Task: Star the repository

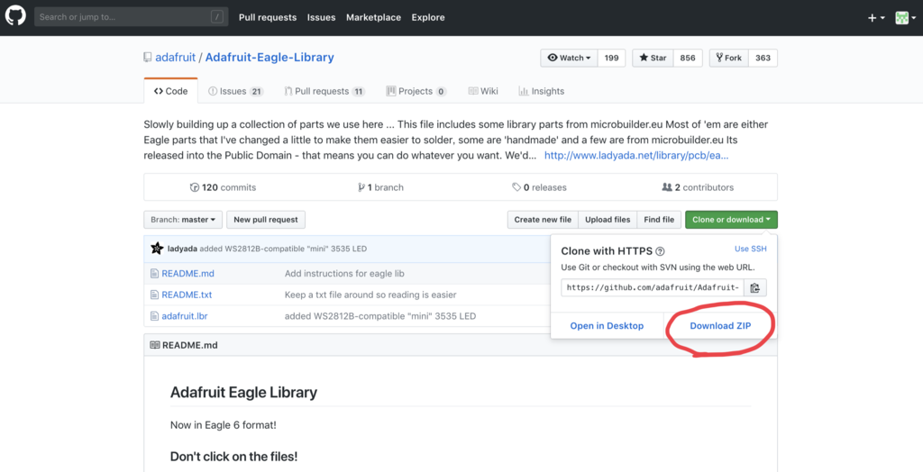Action: click(653, 58)
